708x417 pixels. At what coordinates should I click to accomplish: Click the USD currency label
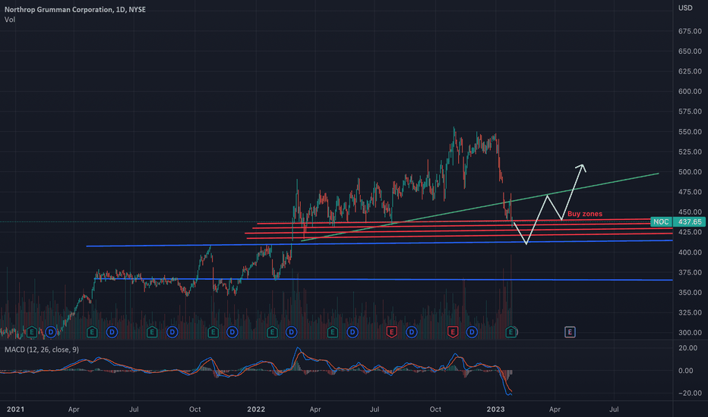point(685,8)
